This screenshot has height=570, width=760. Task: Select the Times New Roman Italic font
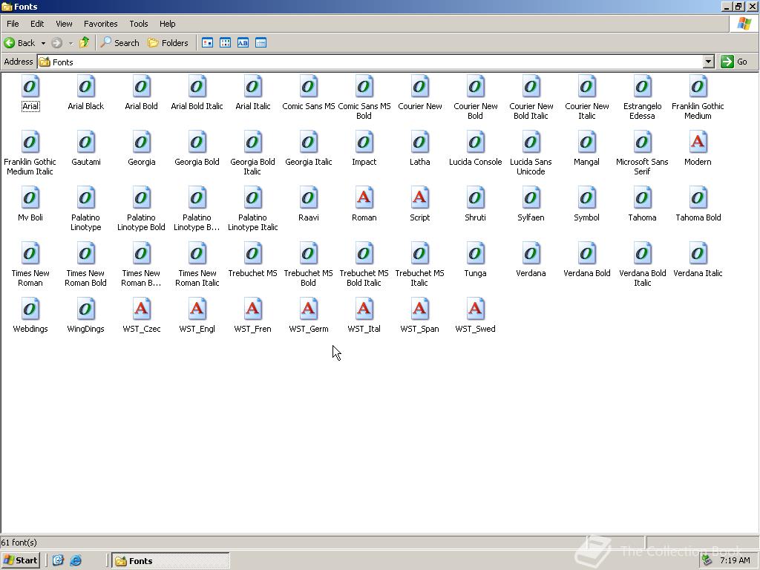(x=197, y=265)
